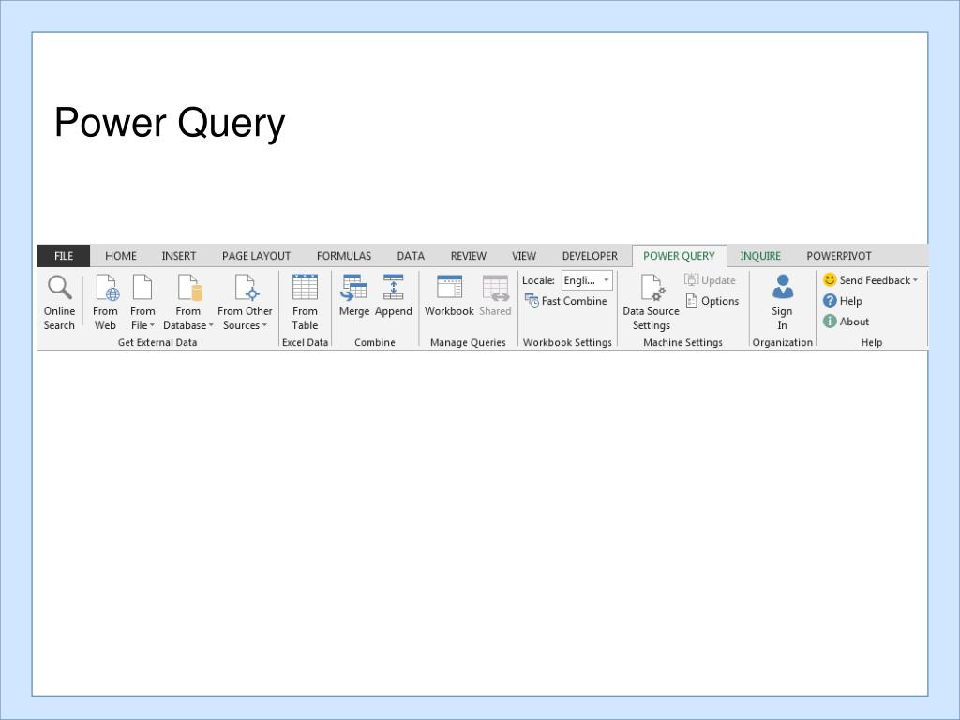
Task: Select the POWER QUERY tab
Action: 679,256
